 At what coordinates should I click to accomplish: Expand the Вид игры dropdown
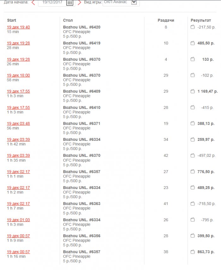click(134, 2)
